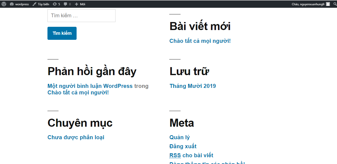The height and width of the screenshot is (164, 337).
Task: Click the dashboard gauge icon beside wordpress
Action: pos(12,4)
